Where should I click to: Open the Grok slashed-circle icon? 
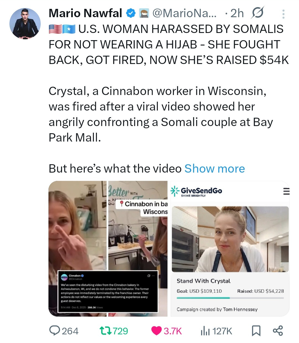257,13
